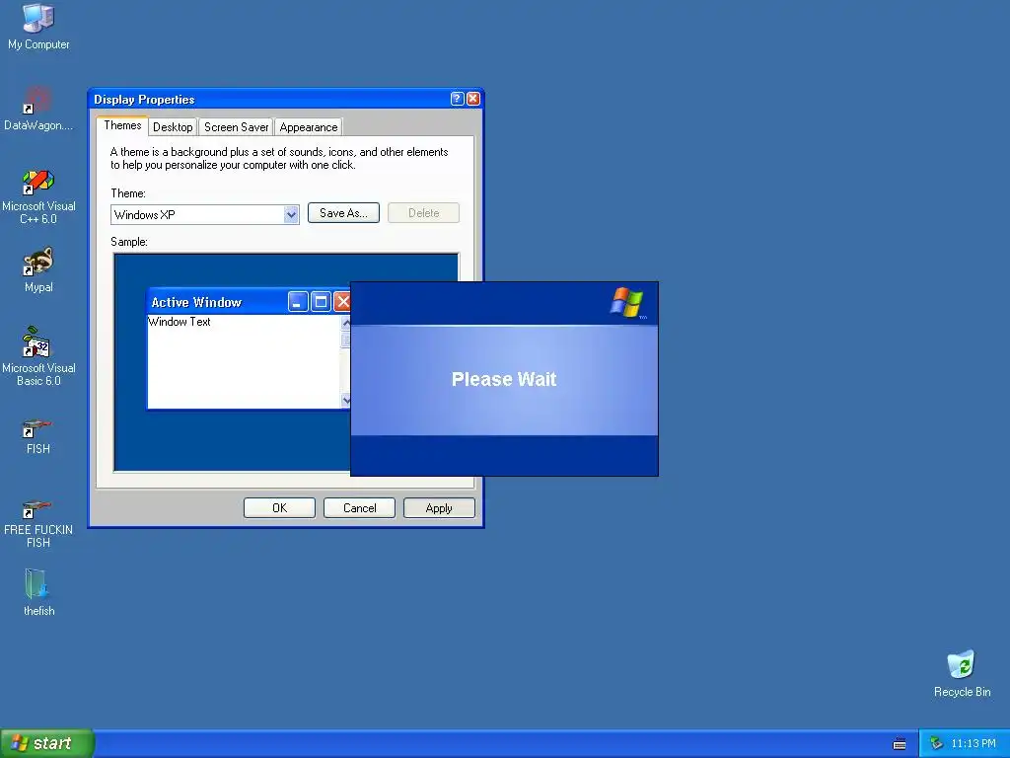Select the thefish folder icon
The image size is (1010, 758).
pos(38,592)
